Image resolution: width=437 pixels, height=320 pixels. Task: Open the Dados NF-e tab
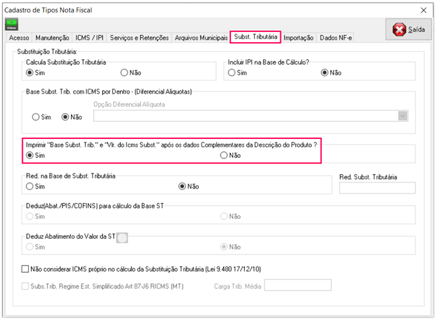click(x=336, y=38)
